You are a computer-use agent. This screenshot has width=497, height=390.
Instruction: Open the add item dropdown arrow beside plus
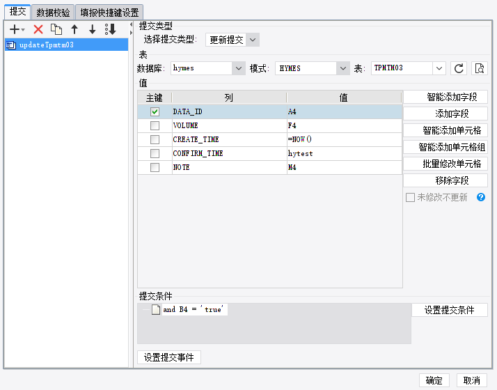pos(23,30)
